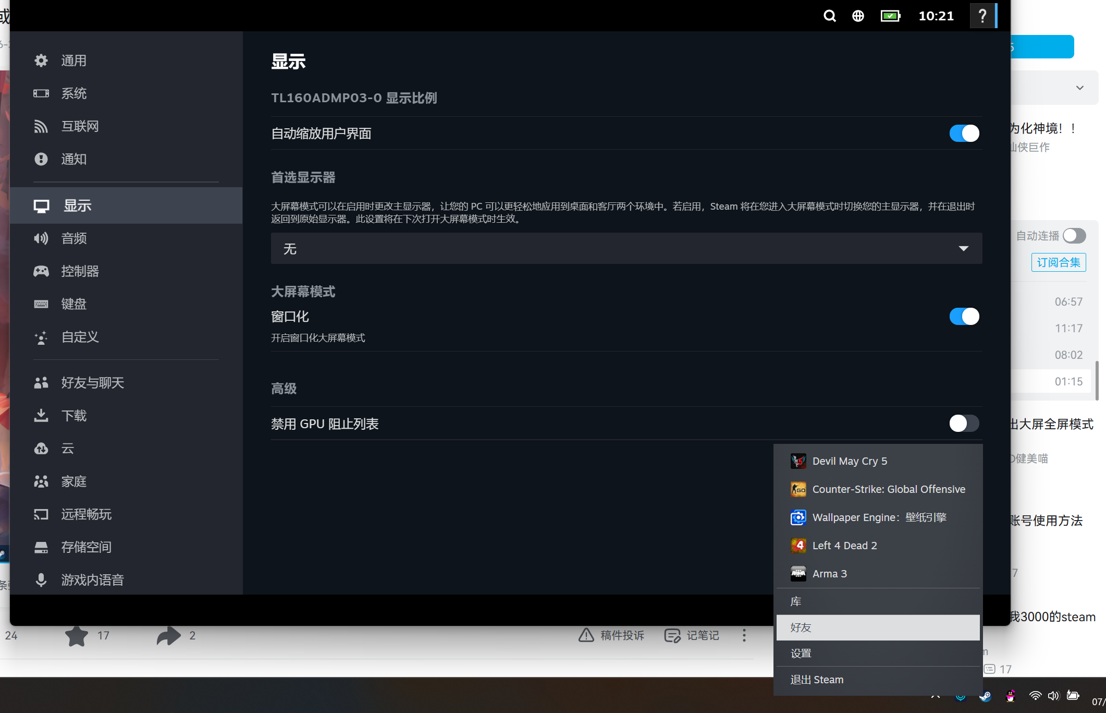This screenshot has height=713, width=1106.
Task: Open the three-dot more options menu
Action: click(744, 635)
